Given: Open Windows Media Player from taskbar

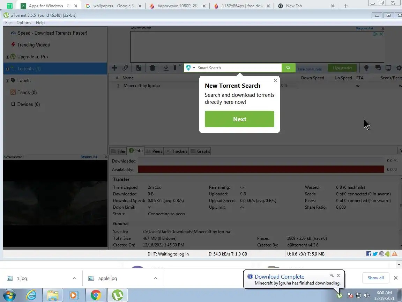Looking at the screenshot, I should (74, 295).
